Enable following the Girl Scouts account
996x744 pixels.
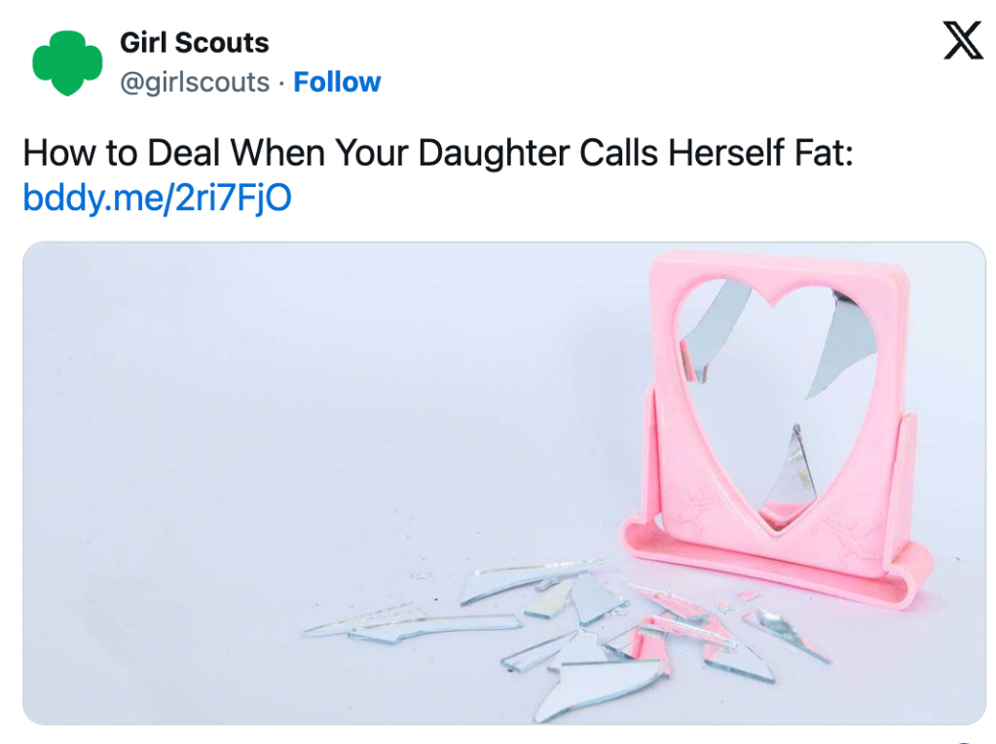pos(337,83)
